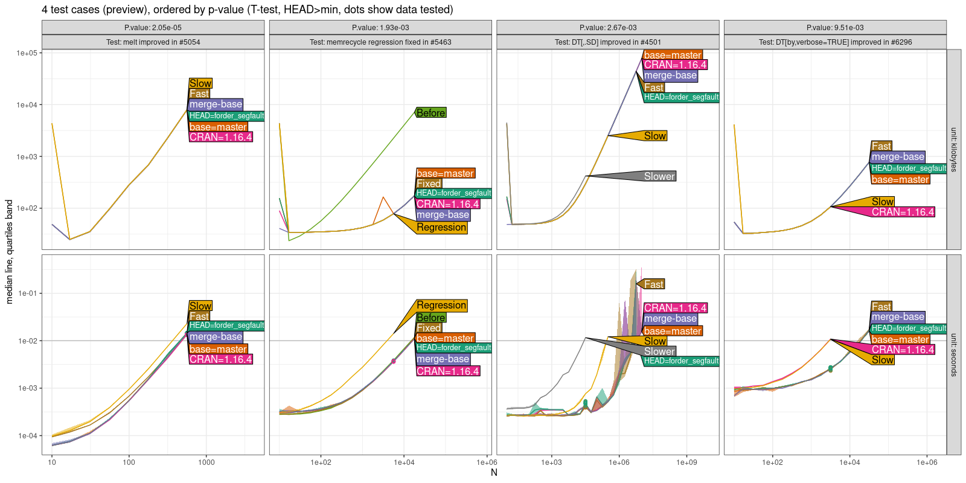Screen dimensions: 966x483
Task: Click 'base=master' label in memrecycle kilobytes panel
Action: 445,173
